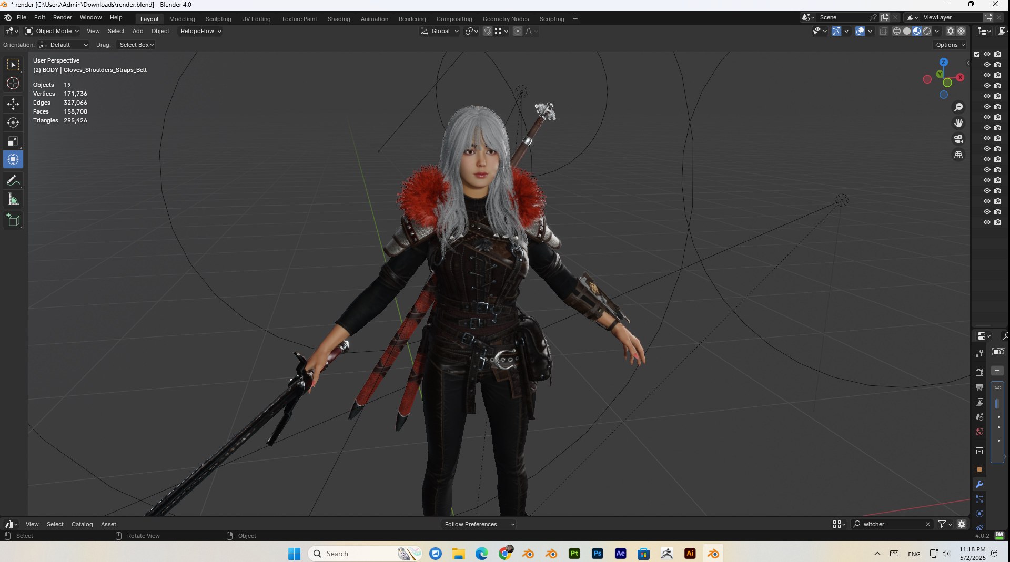Click the add modifier plus button
1010x562 pixels.
(x=997, y=371)
